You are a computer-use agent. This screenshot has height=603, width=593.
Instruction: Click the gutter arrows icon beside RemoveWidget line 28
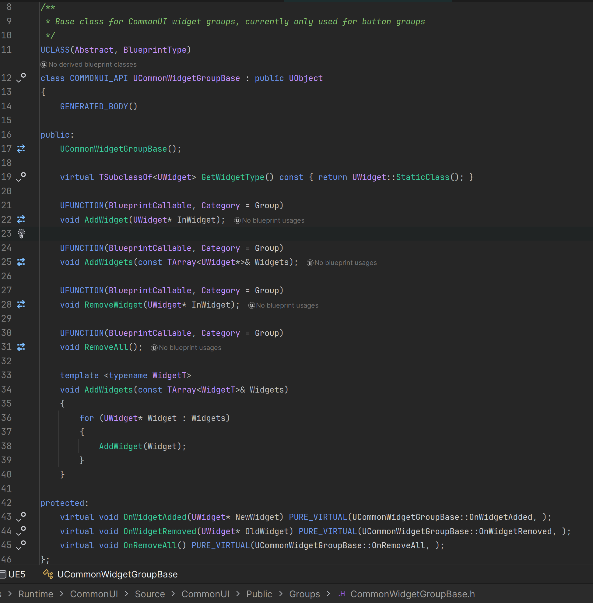21,305
